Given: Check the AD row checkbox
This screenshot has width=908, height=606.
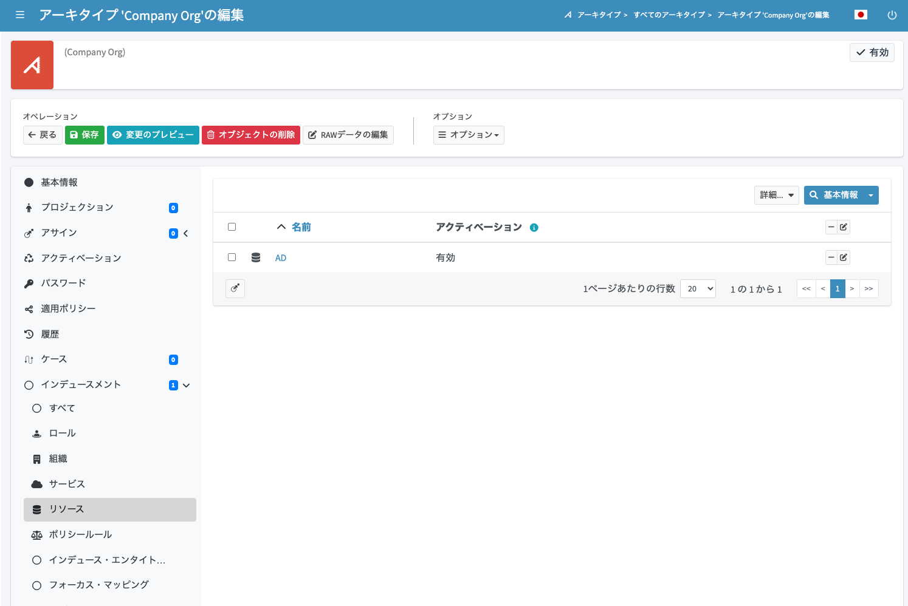Looking at the screenshot, I should click(x=232, y=257).
